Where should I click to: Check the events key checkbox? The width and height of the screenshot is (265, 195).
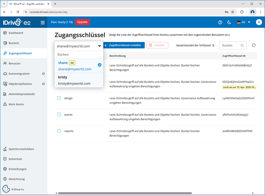59,114
